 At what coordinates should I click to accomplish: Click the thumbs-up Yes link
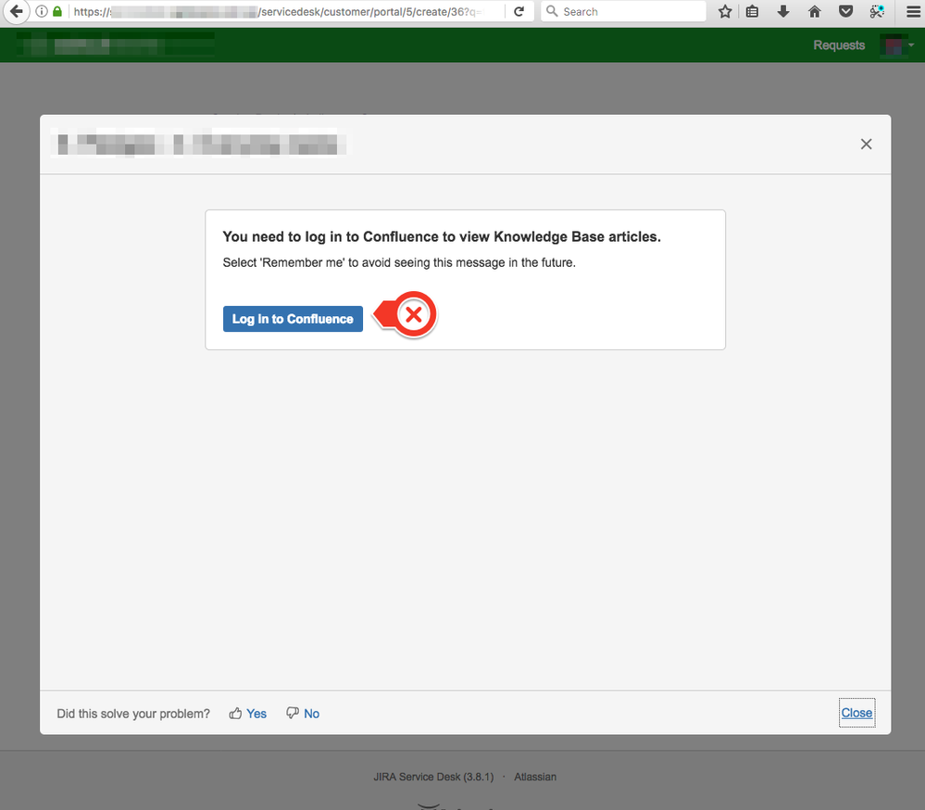[x=248, y=714]
